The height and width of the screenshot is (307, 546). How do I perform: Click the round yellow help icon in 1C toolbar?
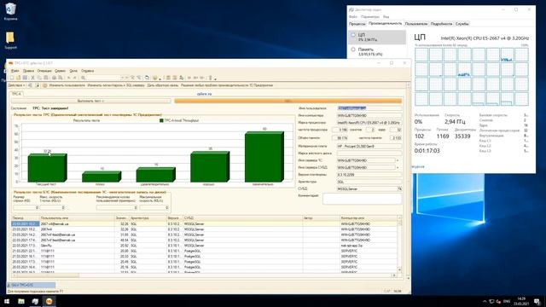point(154,78)
